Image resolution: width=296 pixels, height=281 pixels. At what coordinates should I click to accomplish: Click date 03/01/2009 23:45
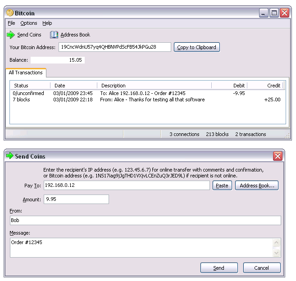[x=73, y=93]
